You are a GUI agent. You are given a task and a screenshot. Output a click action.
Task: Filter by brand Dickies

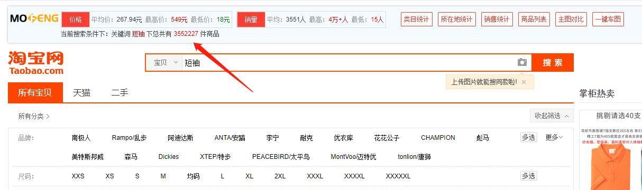click(168, 157)
